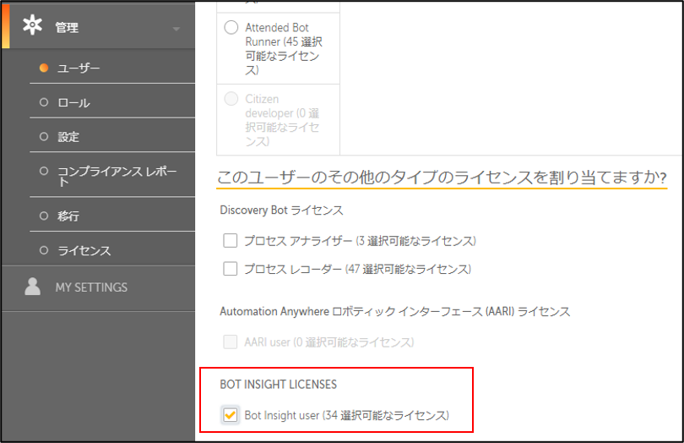This screenshot has width=684, height=443.
Task: Click the 管理 asterisk icon
Action: (x=32, y=25)
